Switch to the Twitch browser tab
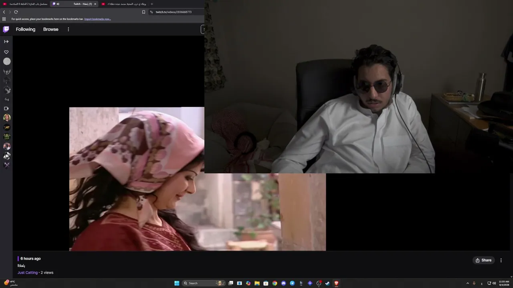 (x=75, y=4)
